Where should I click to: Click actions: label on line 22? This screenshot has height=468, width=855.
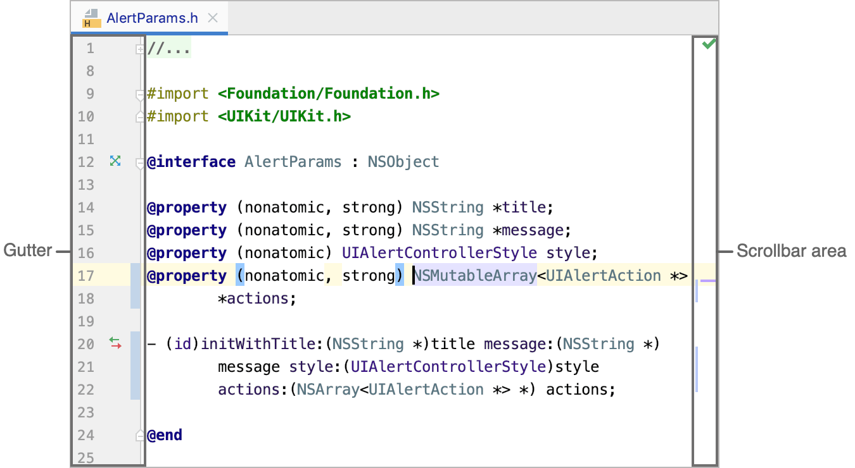tap(253, 390)
